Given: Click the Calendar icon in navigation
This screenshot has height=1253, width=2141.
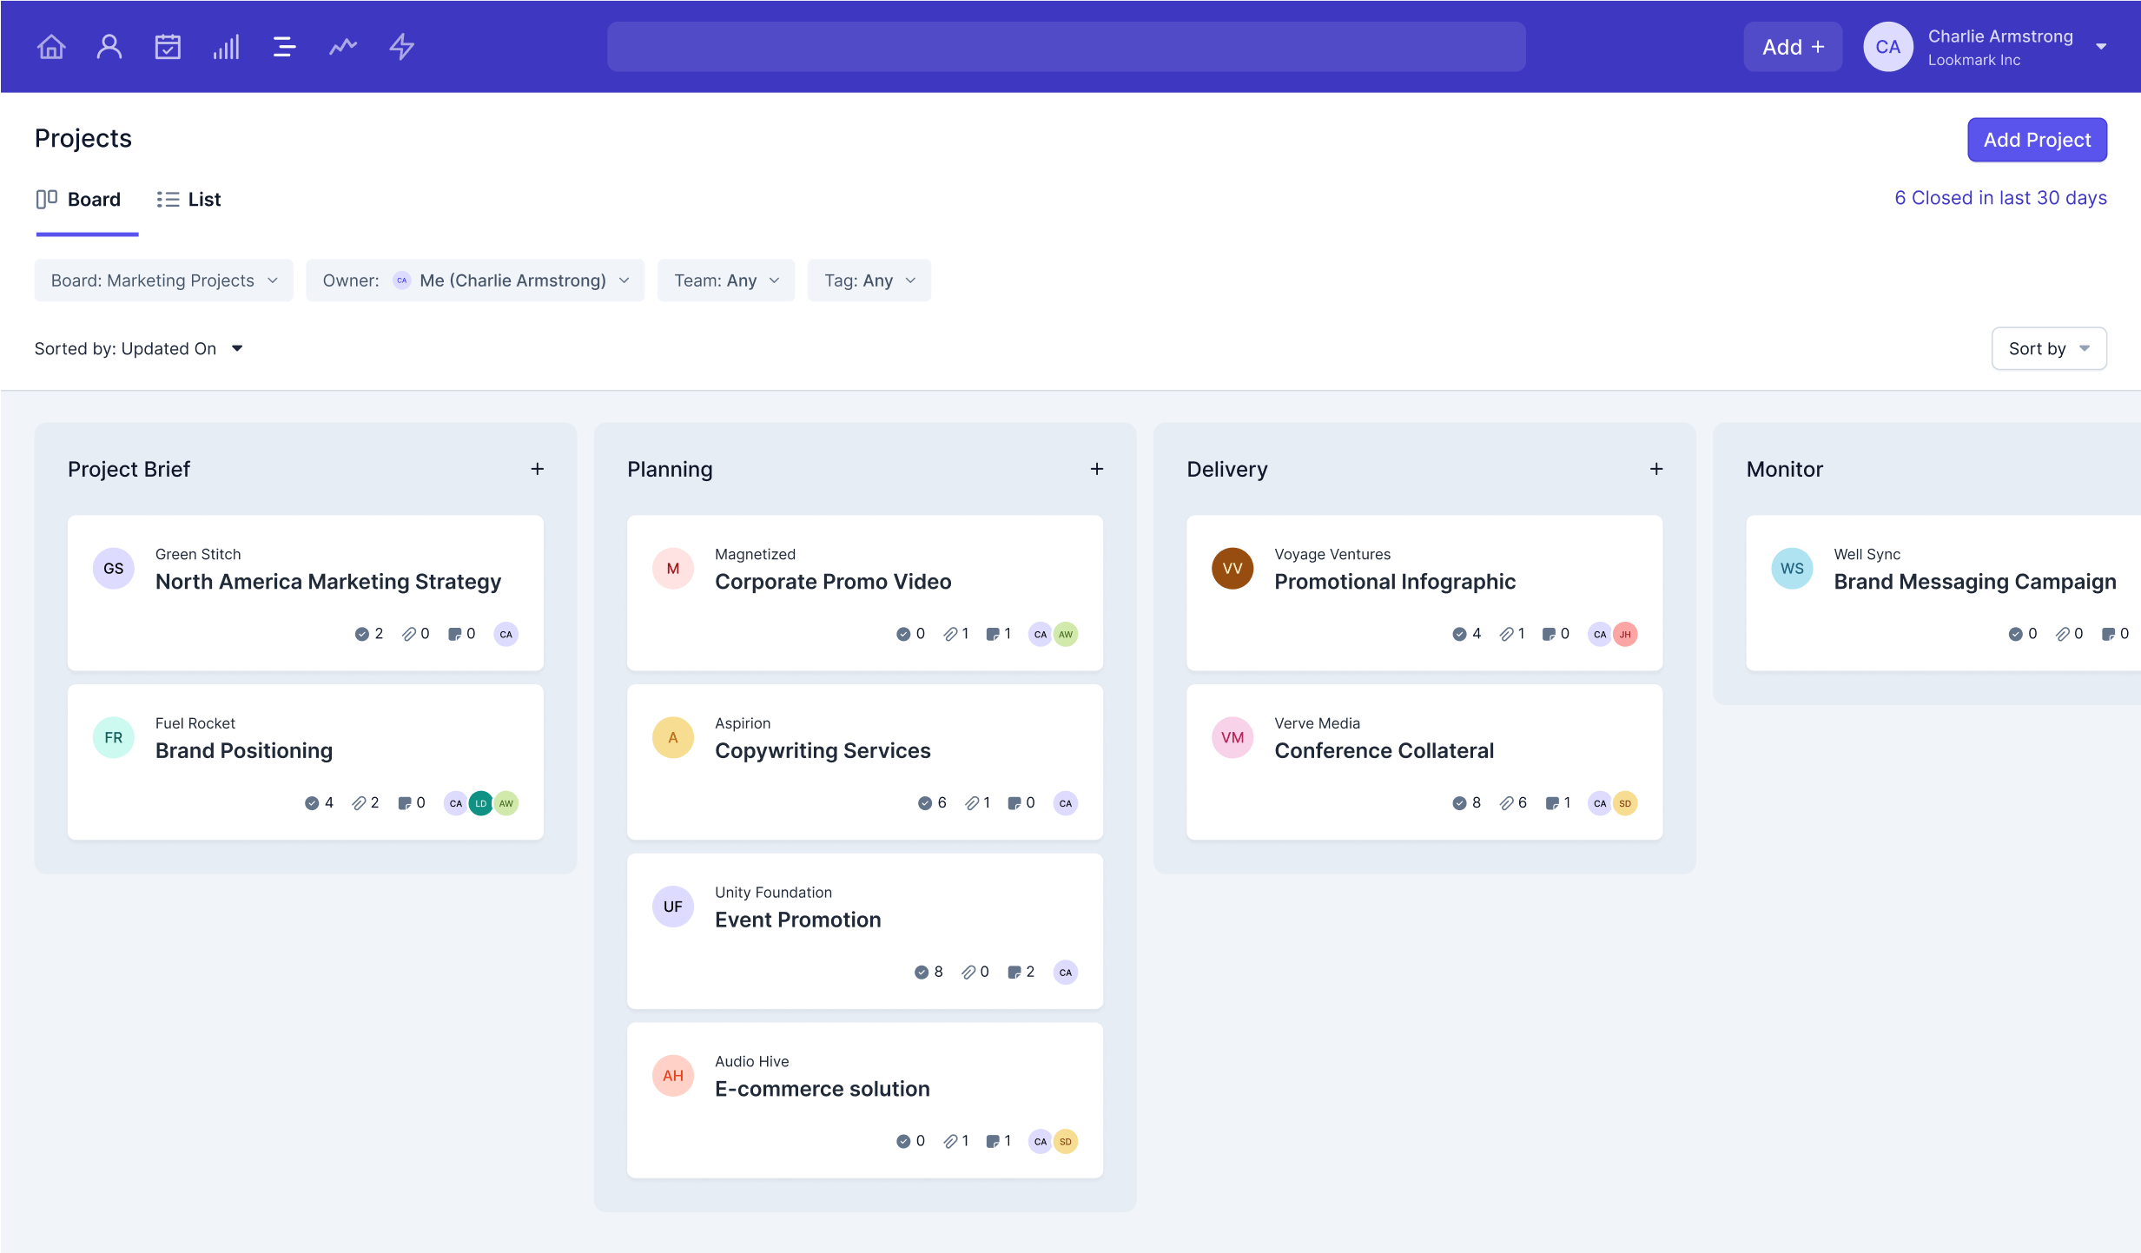Looking at the screenshot, I should tap(167, 46).
